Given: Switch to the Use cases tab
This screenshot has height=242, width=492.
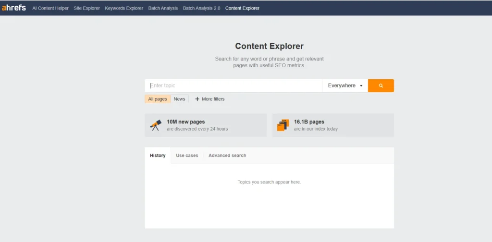Looking at the screenshot, I should coord(187,156).
